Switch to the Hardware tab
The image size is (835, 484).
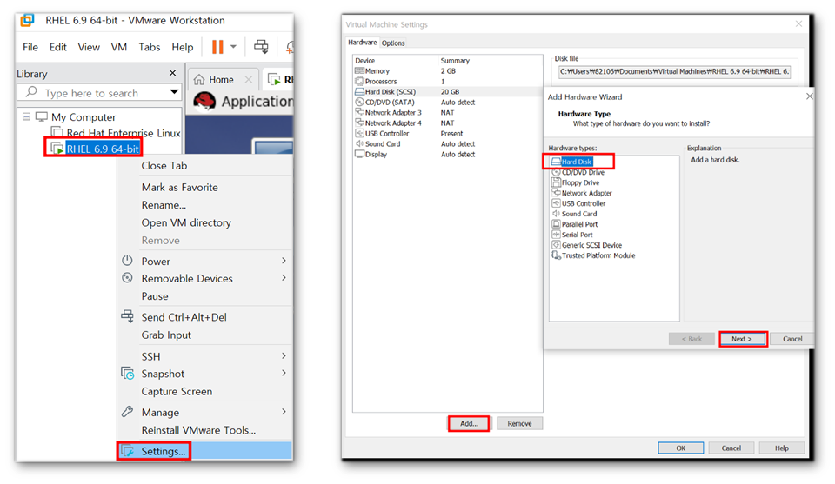362,43
